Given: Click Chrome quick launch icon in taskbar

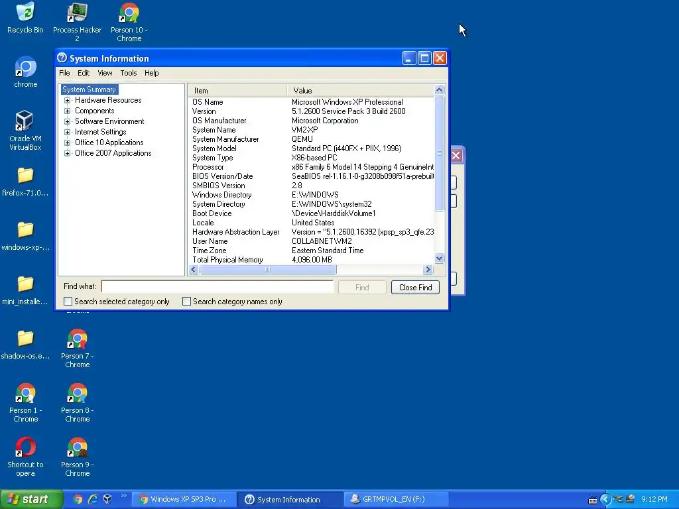Looking at the screenshot, I should click(78, 499).
